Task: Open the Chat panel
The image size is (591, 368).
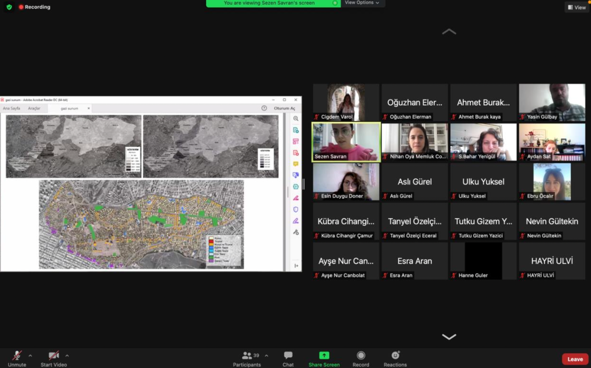Action: click(288, 359)
